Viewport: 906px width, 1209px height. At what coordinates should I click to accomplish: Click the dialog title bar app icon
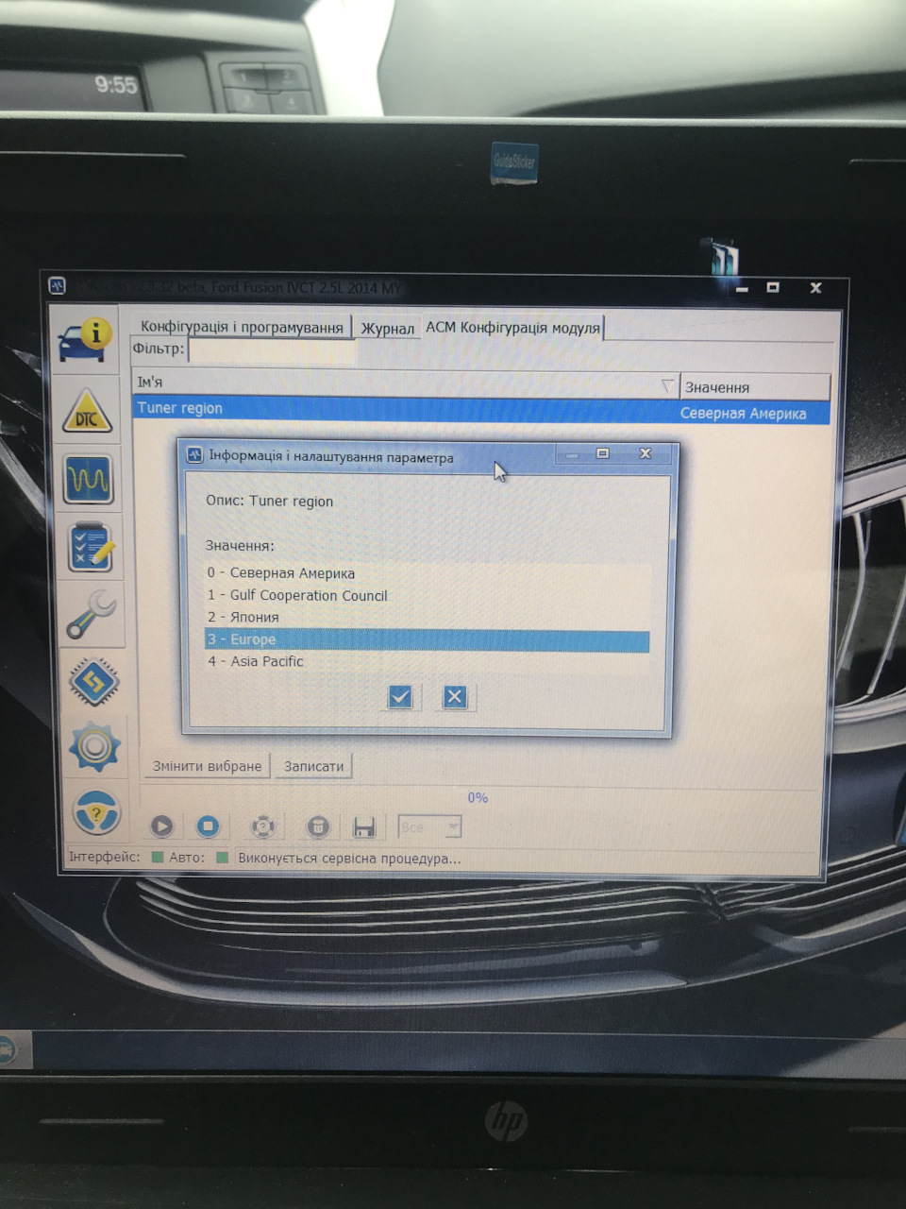click(x=195, y=455)
